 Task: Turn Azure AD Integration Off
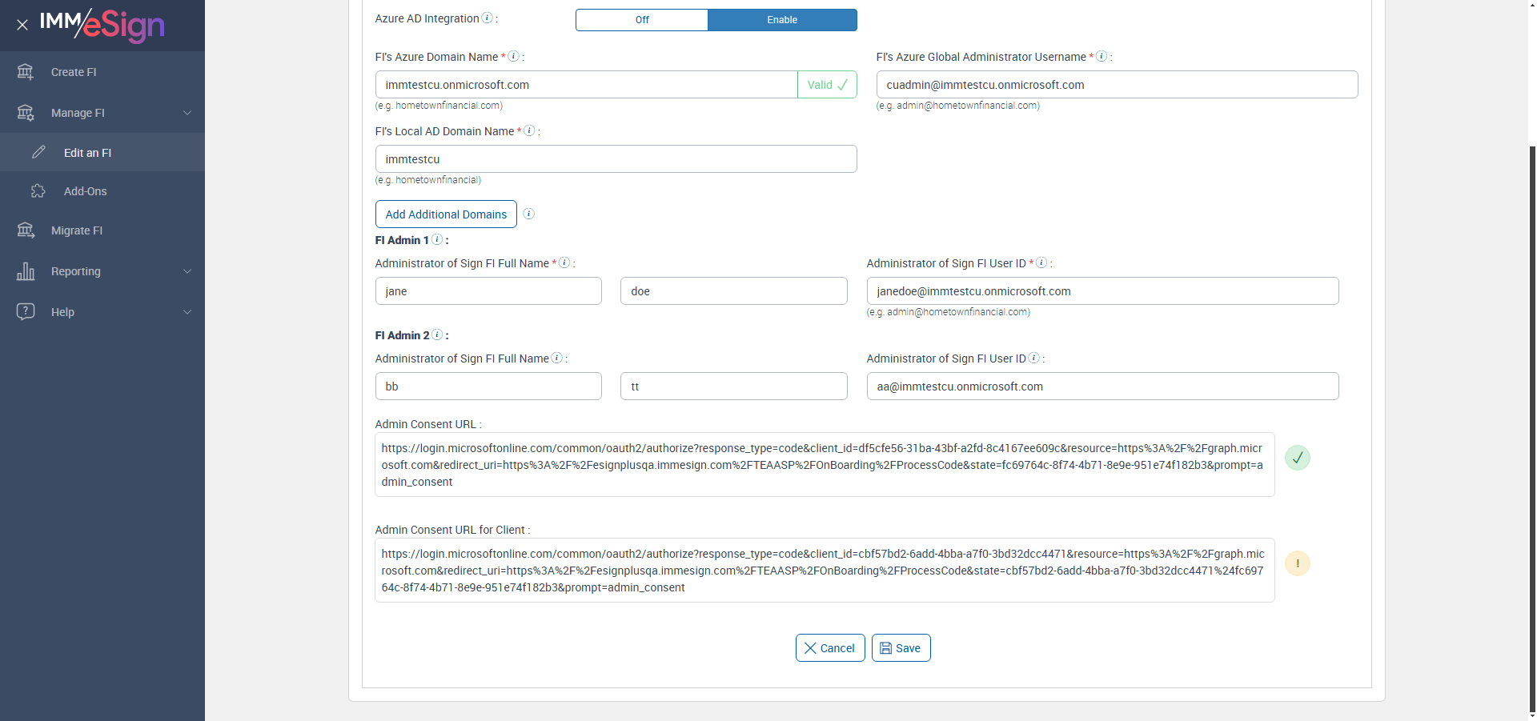(642, 20)
